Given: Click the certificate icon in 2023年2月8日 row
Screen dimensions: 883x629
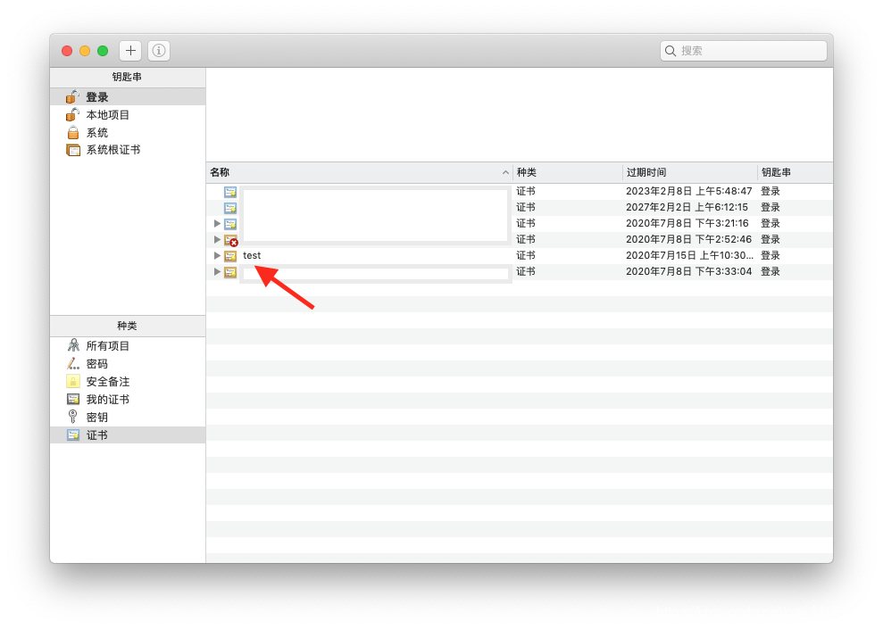Looking at the screenshot, I should coord(230,192).
